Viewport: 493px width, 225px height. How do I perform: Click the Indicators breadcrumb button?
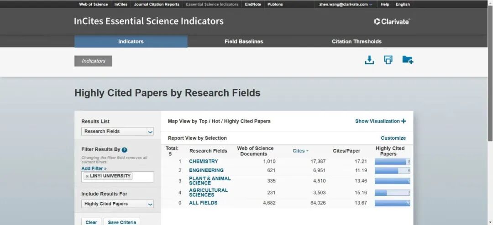94,61
